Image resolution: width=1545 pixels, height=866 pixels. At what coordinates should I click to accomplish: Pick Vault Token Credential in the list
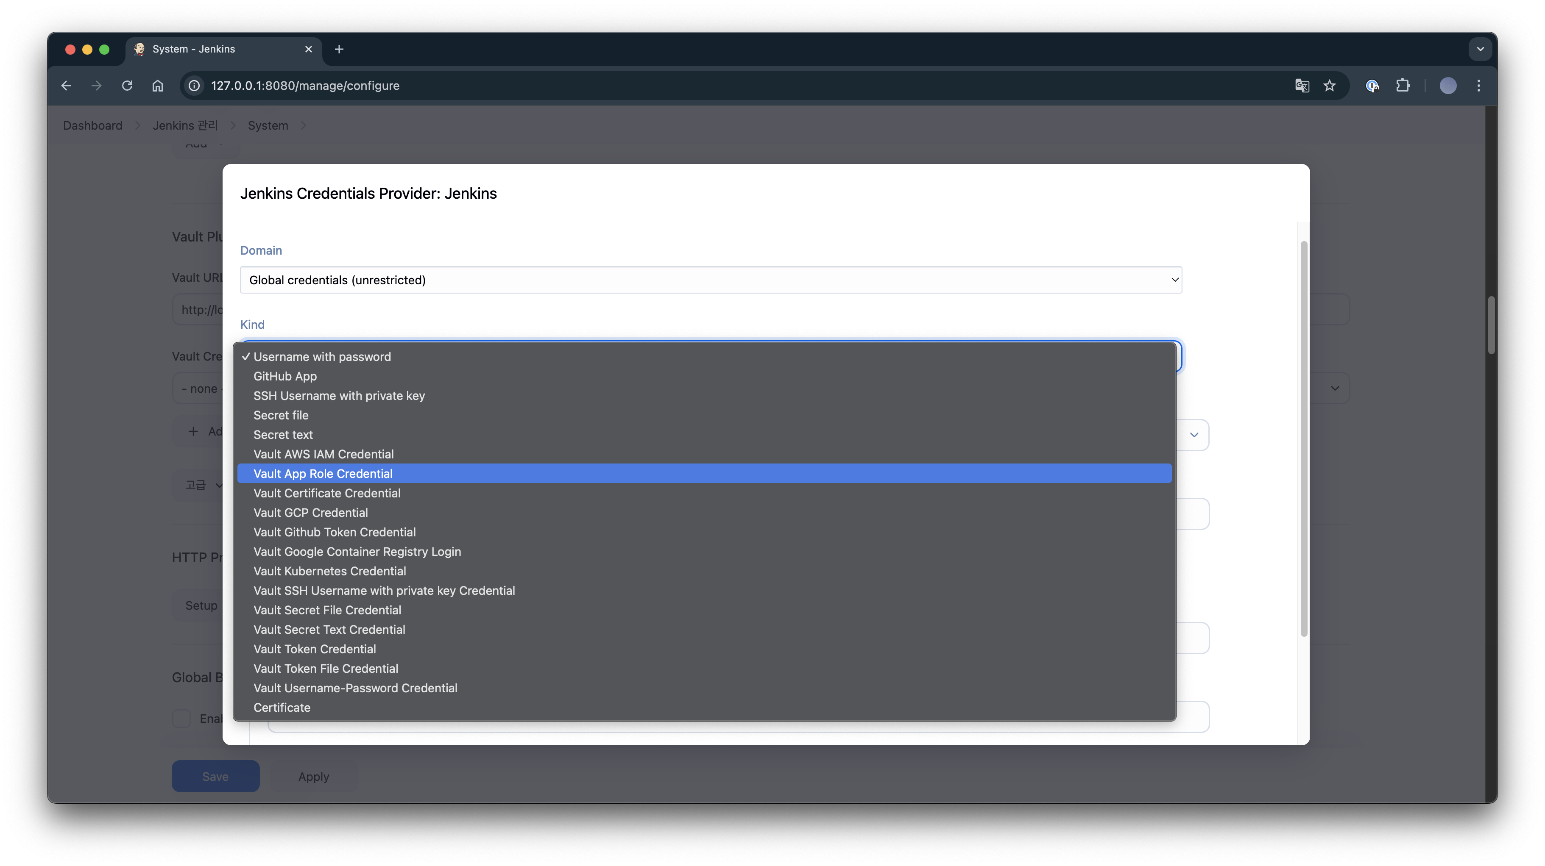point(314,649)
